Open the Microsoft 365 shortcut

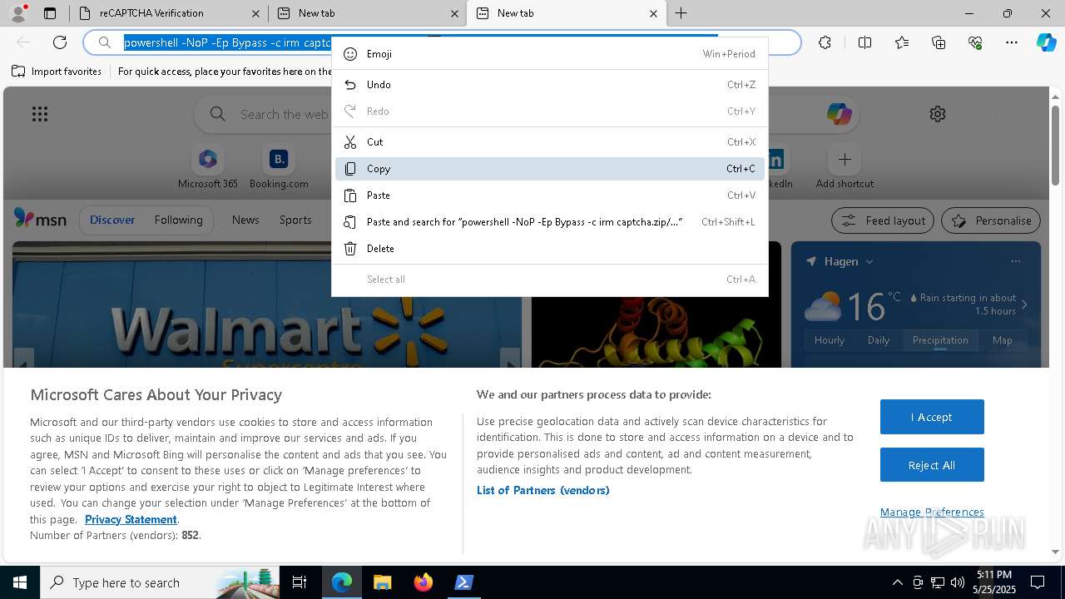208,167
